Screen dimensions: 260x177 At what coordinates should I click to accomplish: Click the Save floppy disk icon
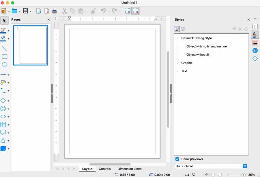[26, 11]
